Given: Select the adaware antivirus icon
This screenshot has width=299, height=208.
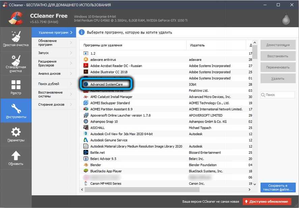Looking at the screenshot, I should point(86,59).
